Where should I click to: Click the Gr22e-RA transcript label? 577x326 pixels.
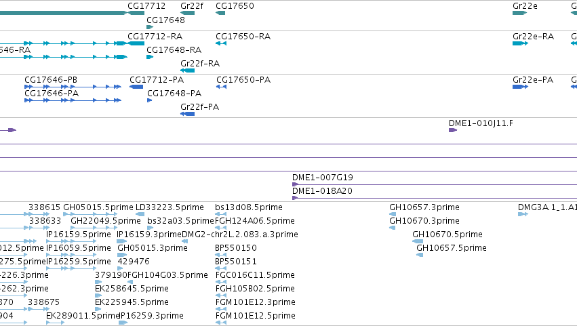point(533,37)
